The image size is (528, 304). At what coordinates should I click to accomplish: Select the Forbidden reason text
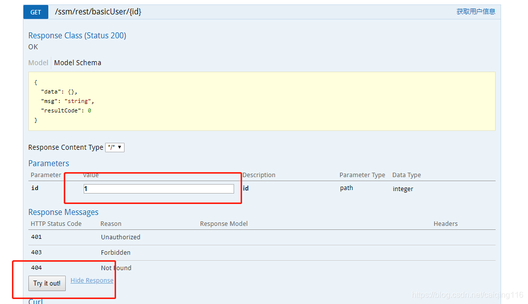tap(116, 253)
